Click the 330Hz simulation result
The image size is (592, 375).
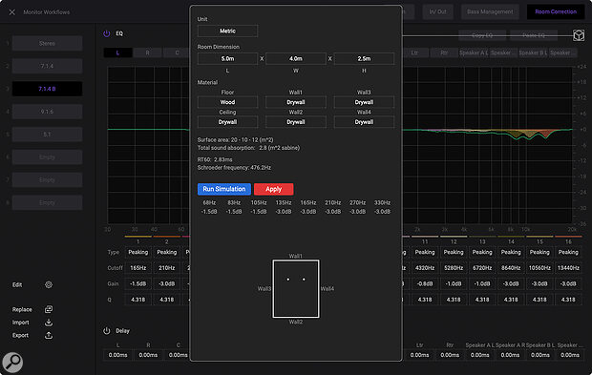382,207
